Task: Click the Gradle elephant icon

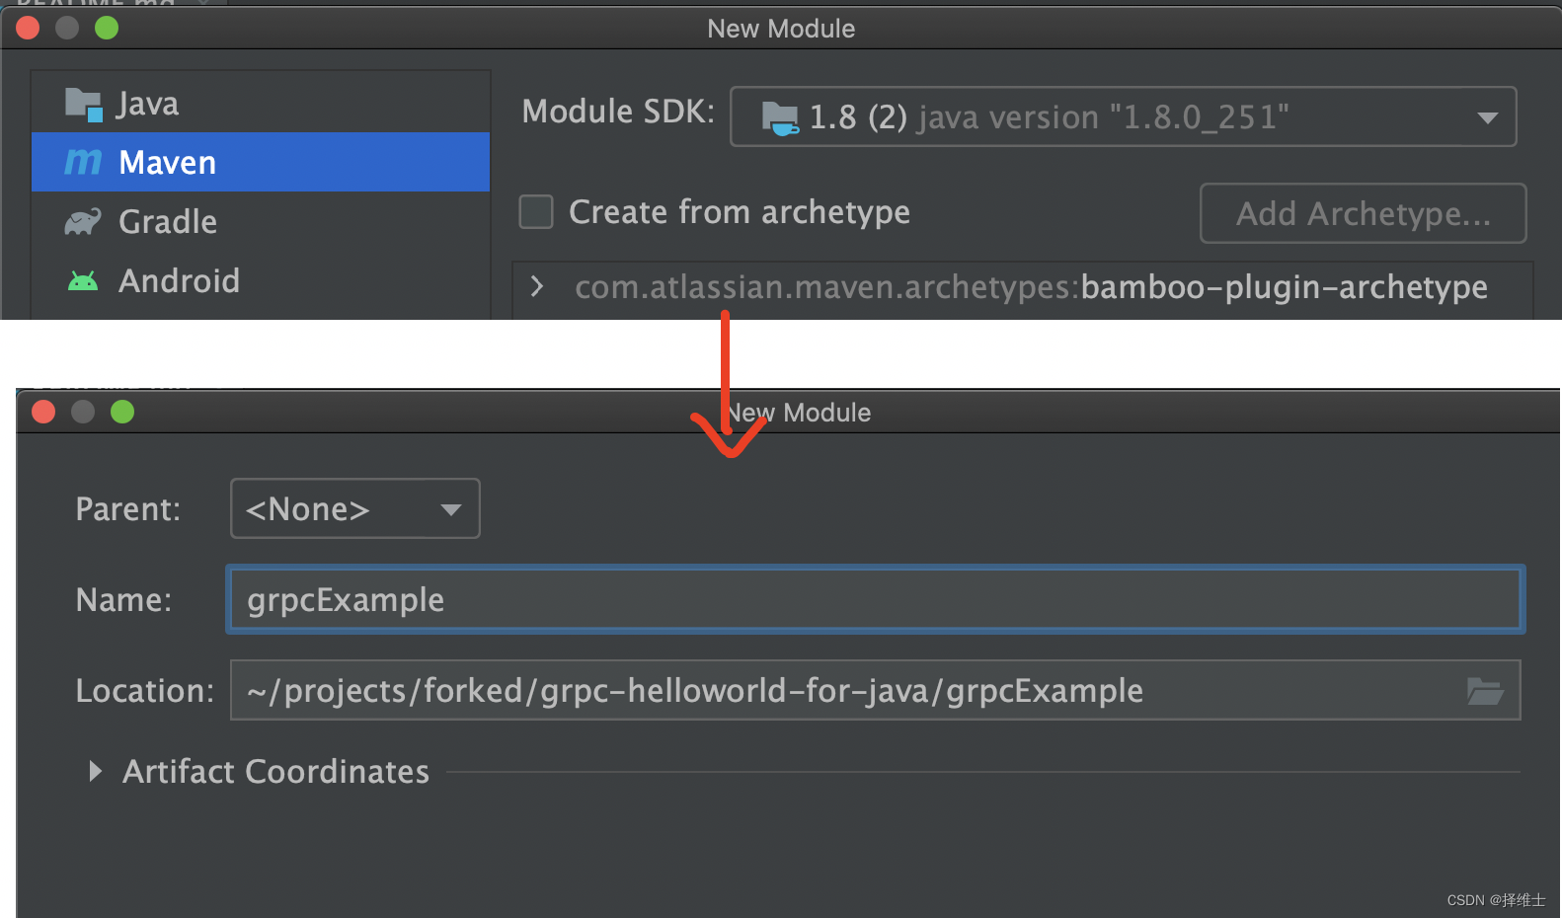Action: 83,221
